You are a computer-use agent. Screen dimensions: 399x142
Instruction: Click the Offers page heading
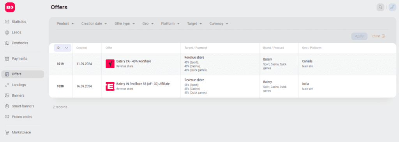(59, 7)
